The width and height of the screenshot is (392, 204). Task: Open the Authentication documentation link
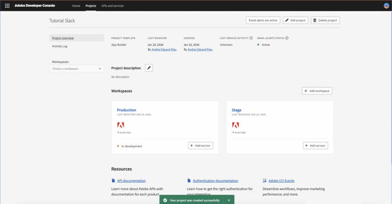pos(215,181)
